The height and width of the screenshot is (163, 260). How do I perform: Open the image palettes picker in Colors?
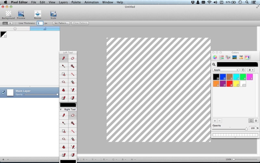pos(234,57)
